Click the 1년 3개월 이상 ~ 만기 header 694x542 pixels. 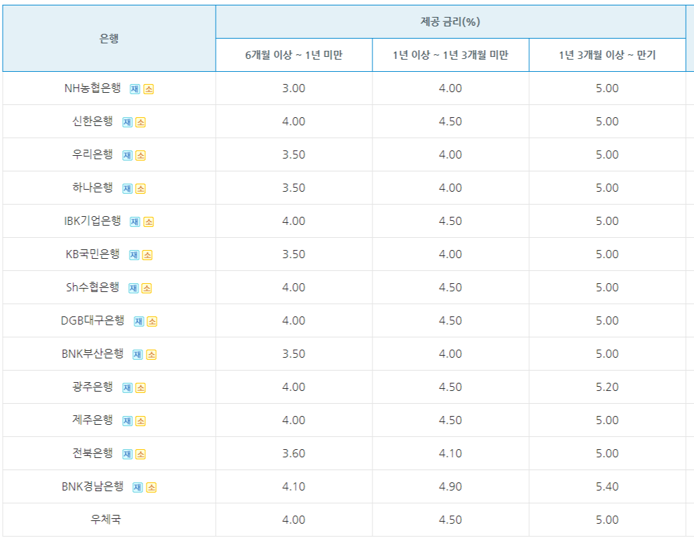[607, 55]
